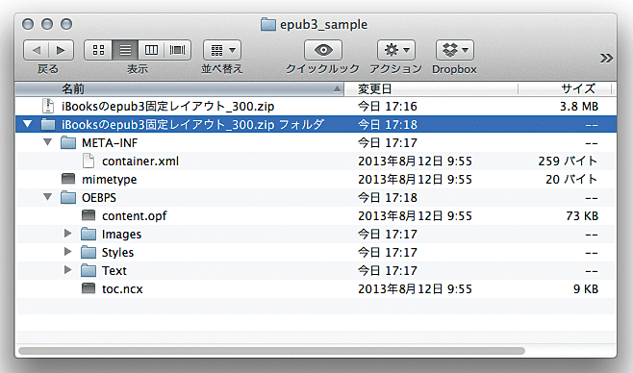Collapse the OEBPS folder triangle
Screen dimensions: 633x373
[x=48, y=197]
